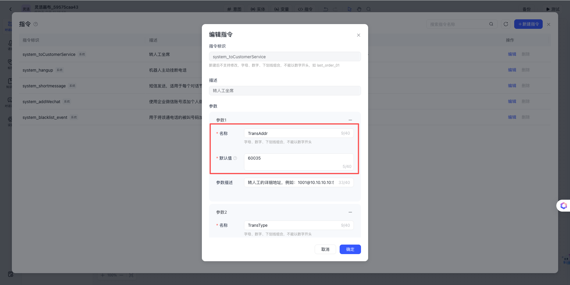Click the 确定 button
This screenshot has height=285, width=570.
(350, 249)
